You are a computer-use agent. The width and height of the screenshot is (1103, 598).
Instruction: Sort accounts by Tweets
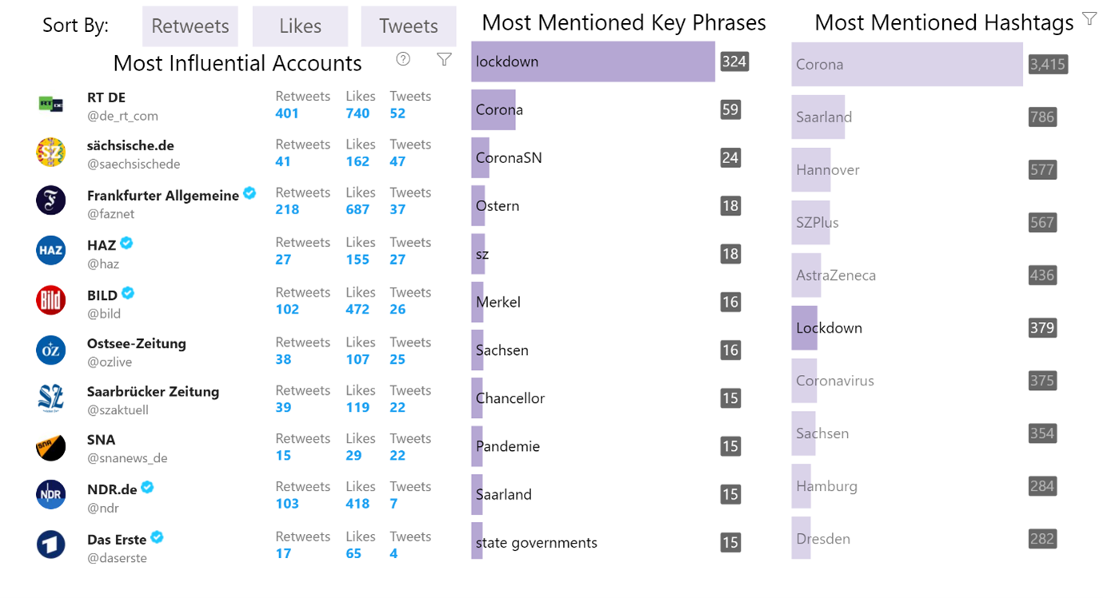(x=409, y=26)
